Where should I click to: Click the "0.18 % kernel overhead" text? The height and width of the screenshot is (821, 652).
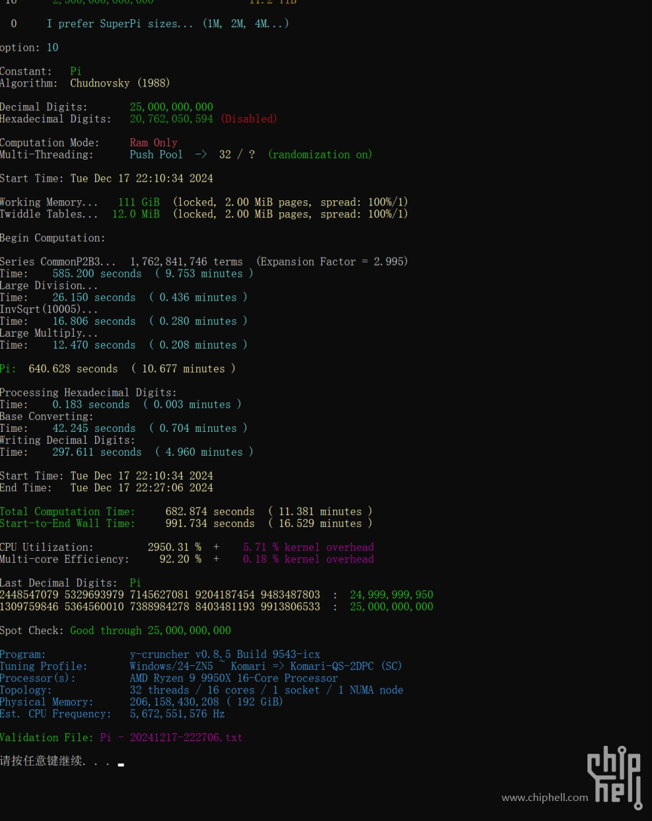tap(308, 560)
